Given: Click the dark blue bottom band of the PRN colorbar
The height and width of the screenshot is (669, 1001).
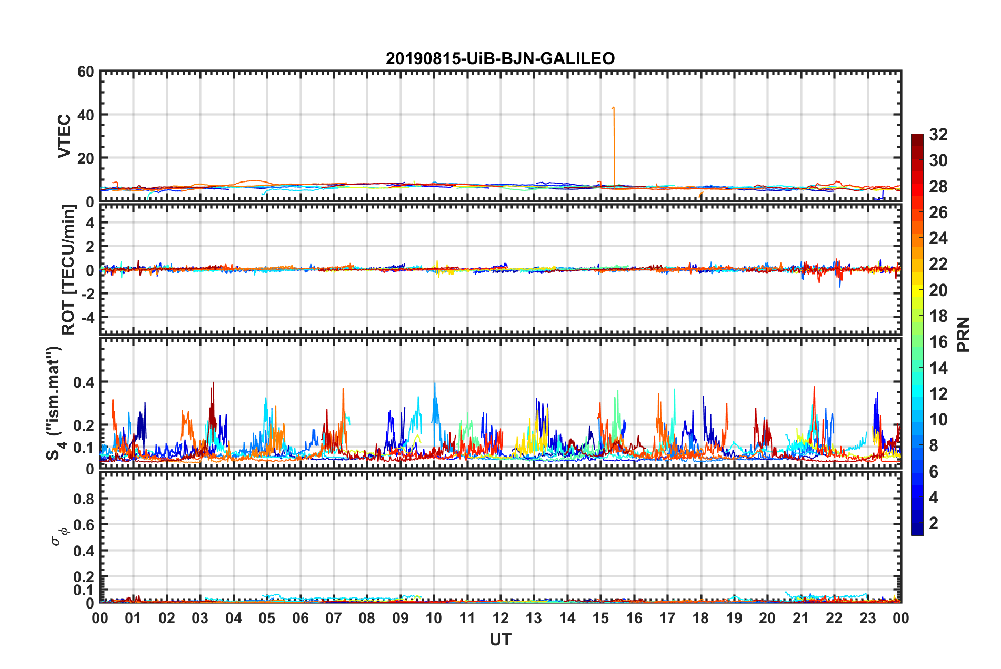Looking at the screenshot, I should pos(917,529).
